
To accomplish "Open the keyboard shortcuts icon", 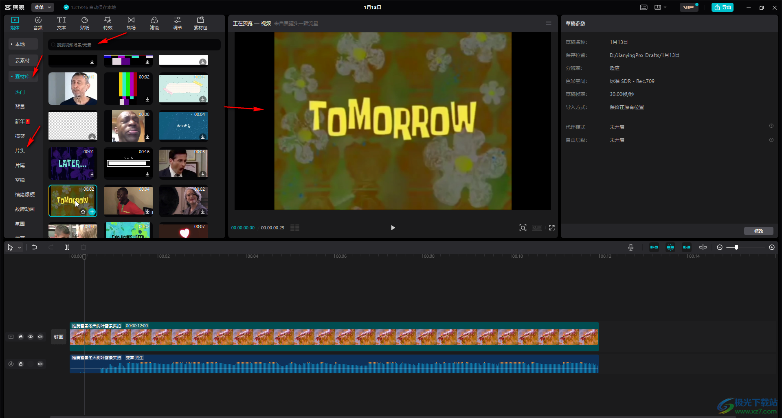I will click(x=644, y=7).
